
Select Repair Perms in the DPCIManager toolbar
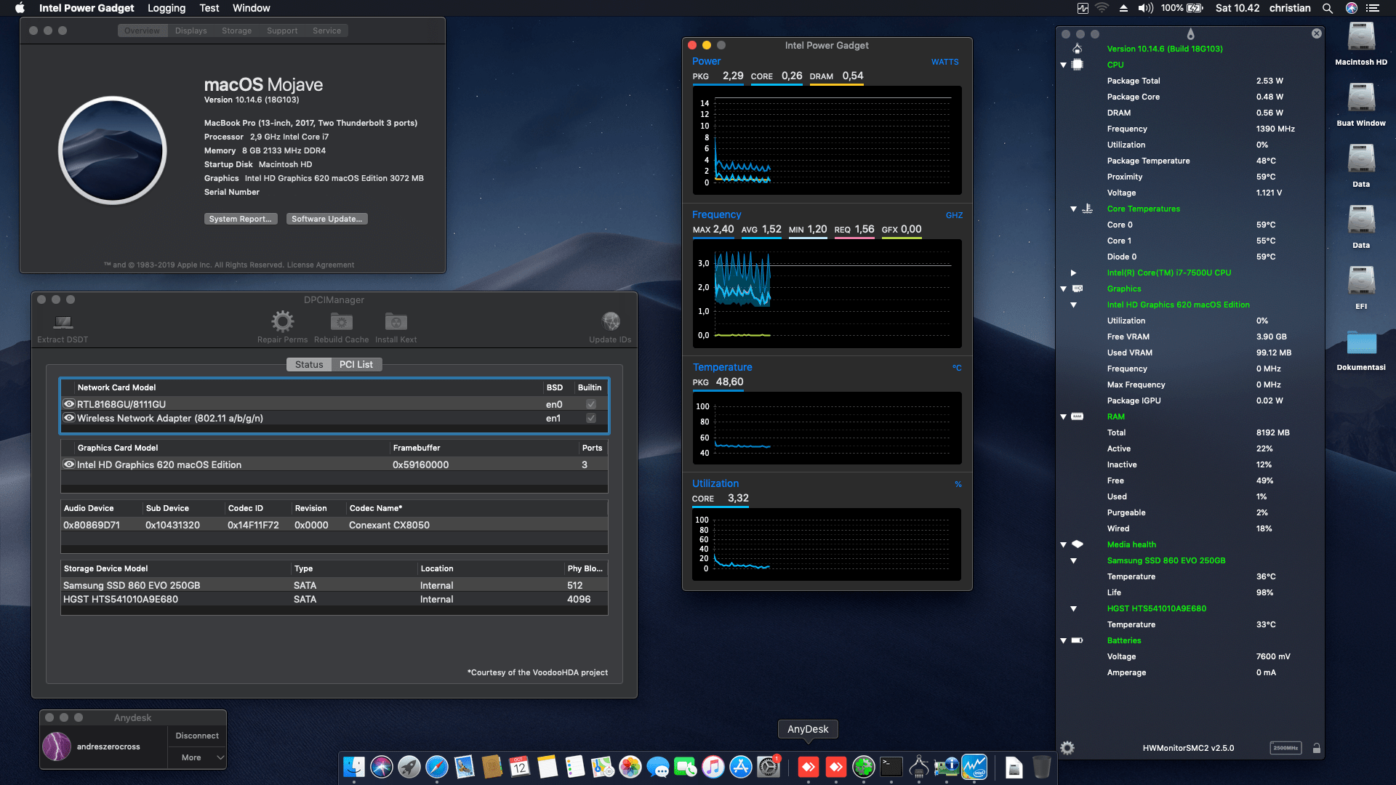pos(282,322)
